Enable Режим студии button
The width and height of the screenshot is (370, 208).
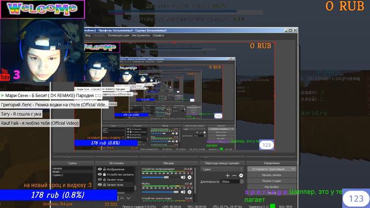pos(272,181)
